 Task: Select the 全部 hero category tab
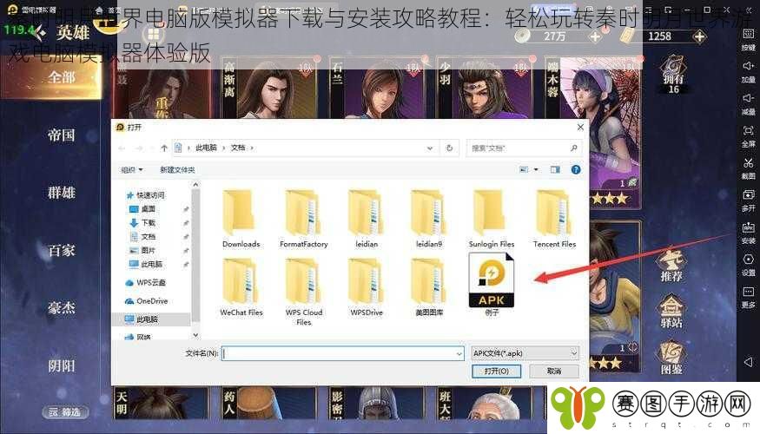pos(62,77)
